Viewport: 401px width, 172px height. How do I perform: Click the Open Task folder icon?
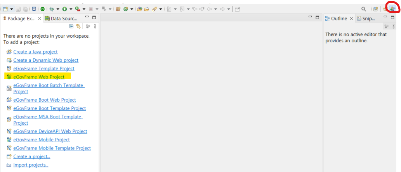tap(146, 9)
